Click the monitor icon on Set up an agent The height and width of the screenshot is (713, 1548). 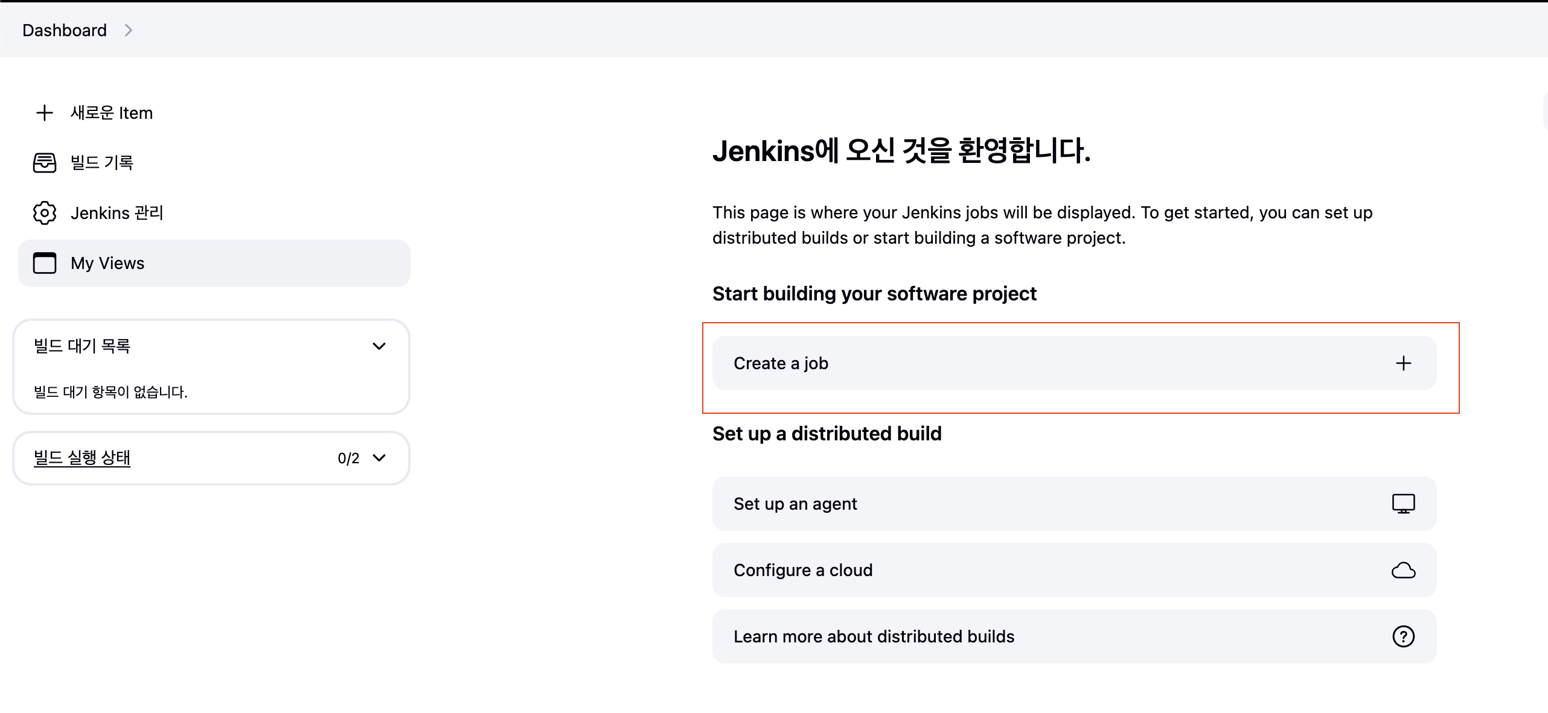(x=1403, y=504)
